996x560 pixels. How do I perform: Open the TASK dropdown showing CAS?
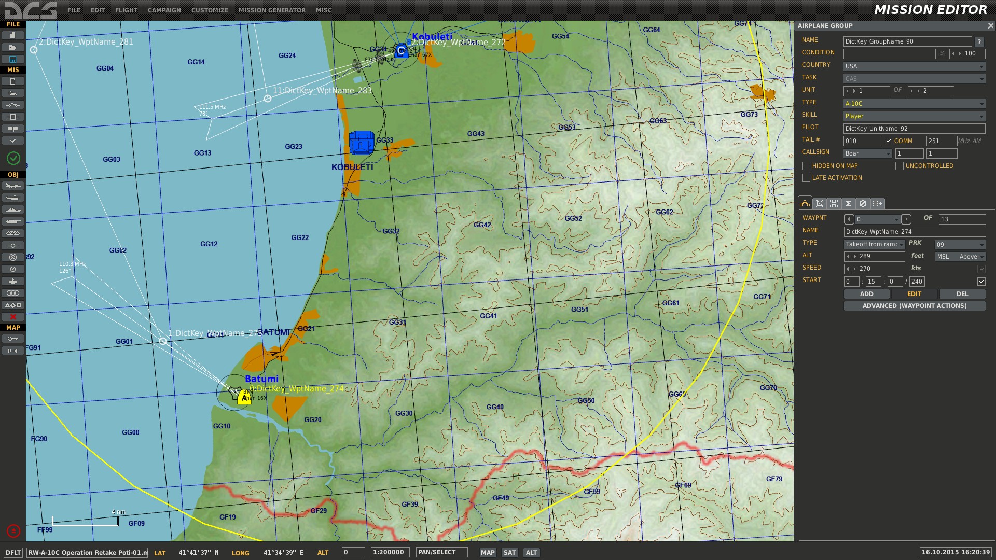(914, 79)
